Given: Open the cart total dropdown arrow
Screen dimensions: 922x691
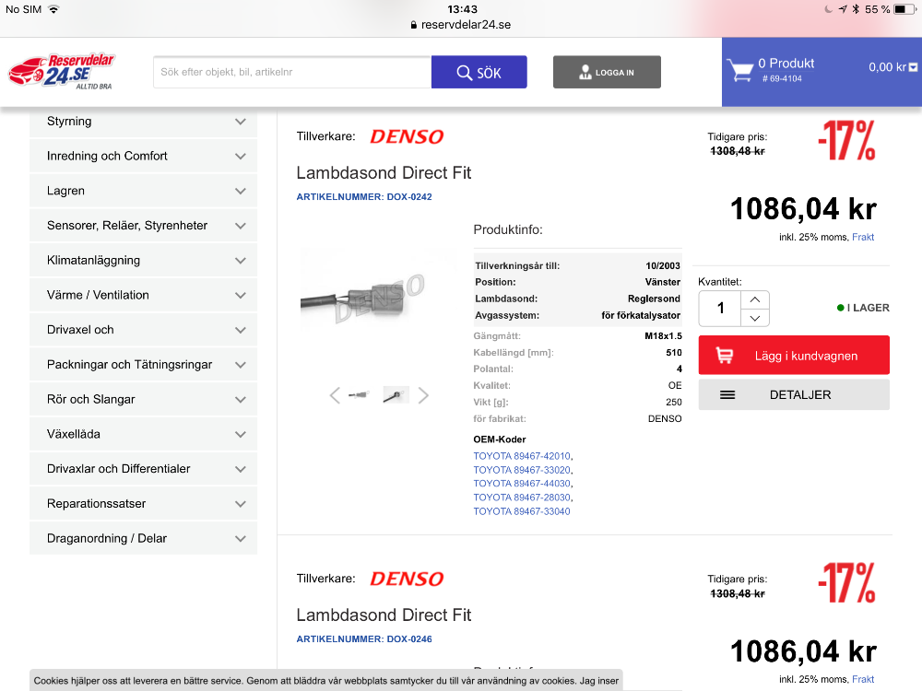Looking at the screenshot, I should (x=913, y=67).
